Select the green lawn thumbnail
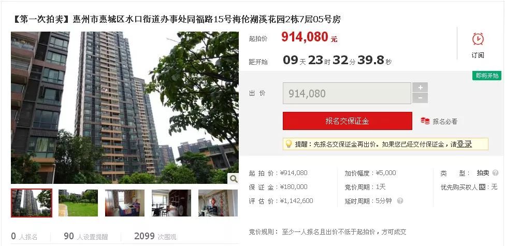 78,203
